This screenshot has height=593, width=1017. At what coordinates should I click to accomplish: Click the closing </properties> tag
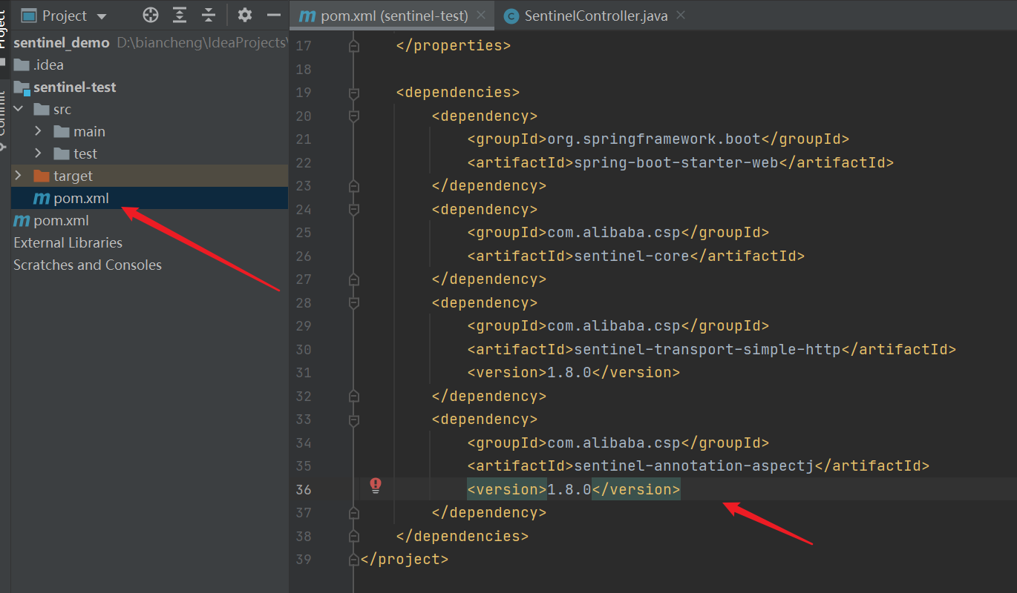click(454, 46)
